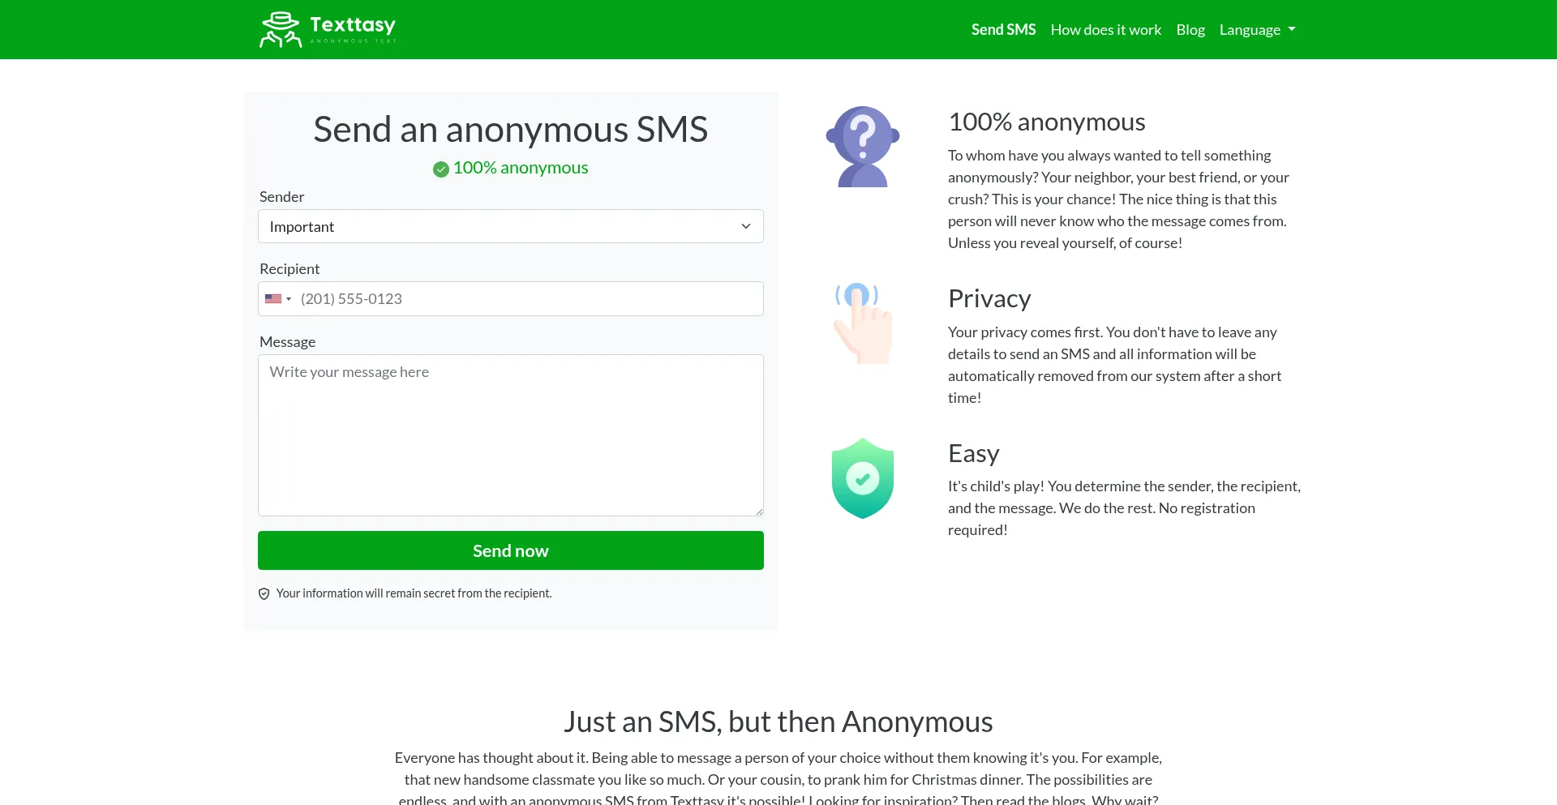The height and width of the screenshot is (805, 1557).
Task: Click the green shield checkmark Easy icon
Action: [x=862, y=478]
